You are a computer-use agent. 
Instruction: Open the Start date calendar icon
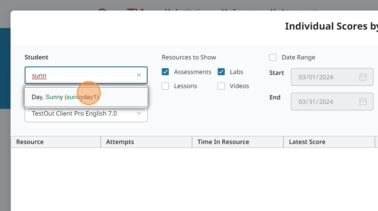point(363,77)
